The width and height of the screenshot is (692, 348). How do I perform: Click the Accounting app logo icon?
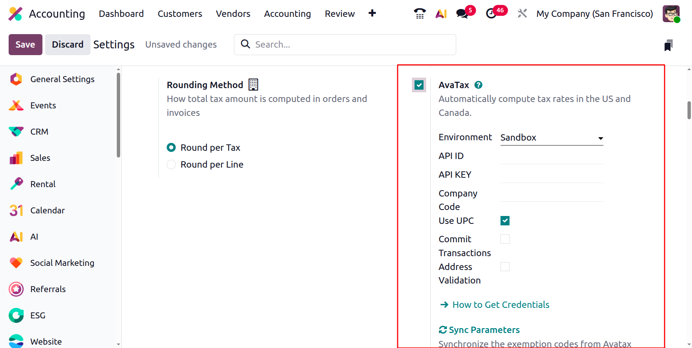[15, 14]
